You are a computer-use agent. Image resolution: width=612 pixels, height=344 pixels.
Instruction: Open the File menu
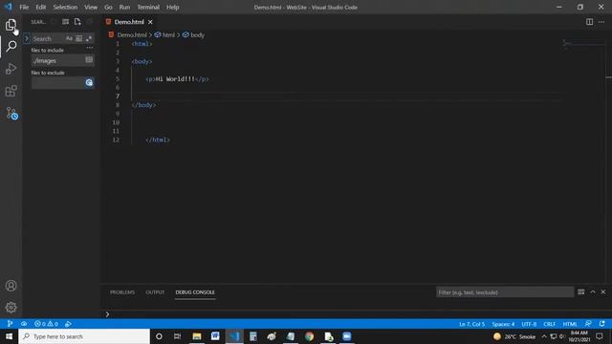coord(24,7)
